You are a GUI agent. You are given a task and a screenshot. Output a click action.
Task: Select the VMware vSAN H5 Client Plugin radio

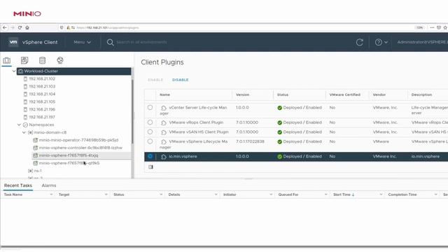(150, 132)
